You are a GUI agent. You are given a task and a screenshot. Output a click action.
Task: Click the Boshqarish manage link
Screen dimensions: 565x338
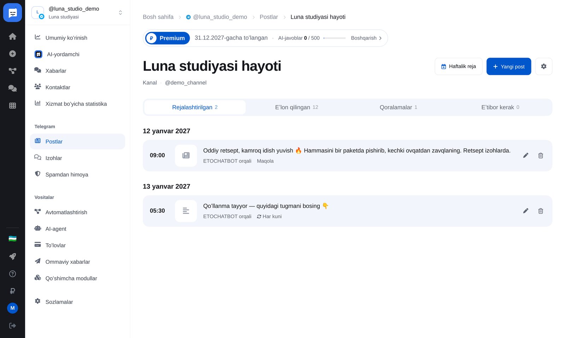pos(366,38)
